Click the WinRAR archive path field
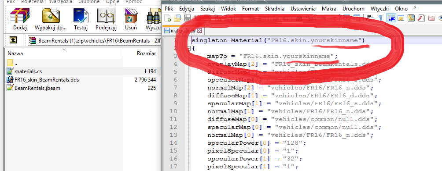This screenshot has height=171, width=442. pos(95,40)
